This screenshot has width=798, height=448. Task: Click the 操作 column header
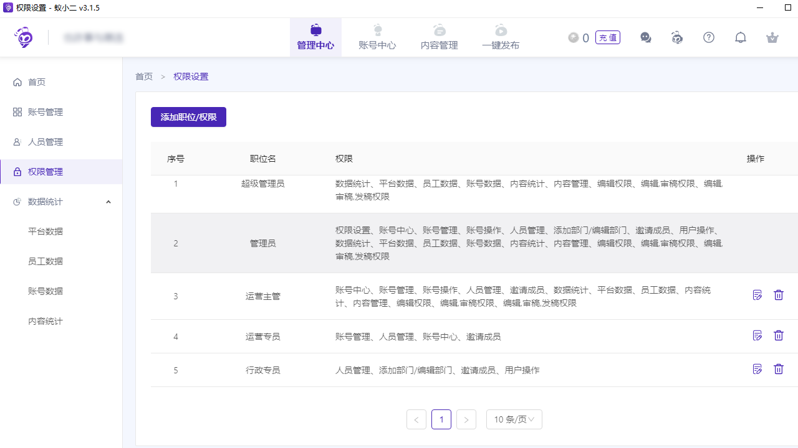coord(756,159)
